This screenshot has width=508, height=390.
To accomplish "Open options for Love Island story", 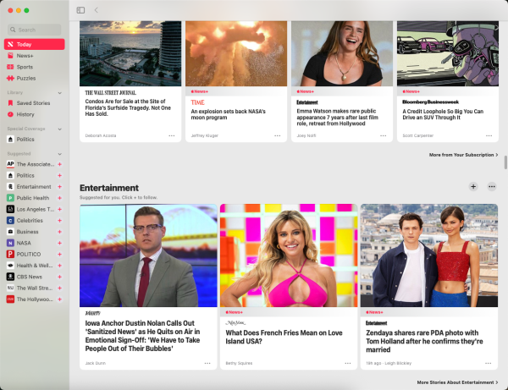I will 348,364.
